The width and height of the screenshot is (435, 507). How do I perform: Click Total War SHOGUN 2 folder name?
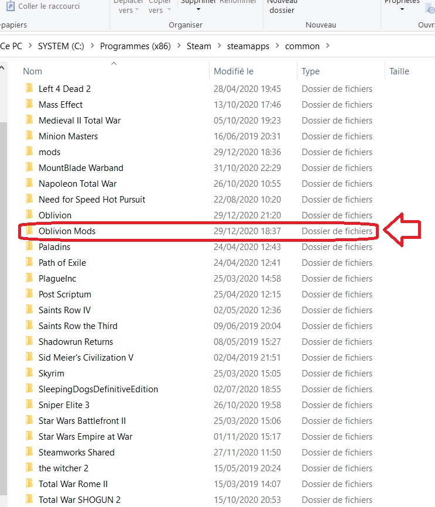tap(80, 500)
